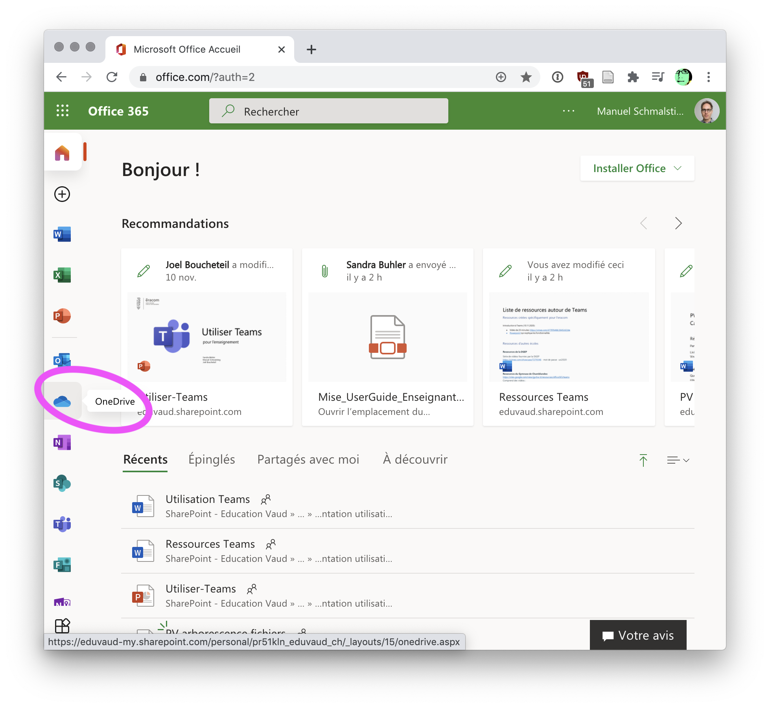Click the install app plus icon in address bar

501,77
